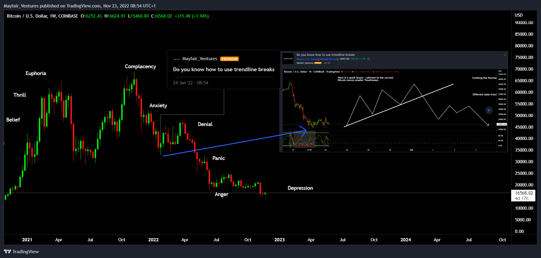Select the Anger text label

pos(221,194)
